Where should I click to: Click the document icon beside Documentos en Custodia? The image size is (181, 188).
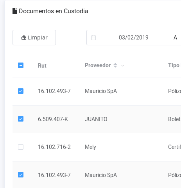click(15, 11)
